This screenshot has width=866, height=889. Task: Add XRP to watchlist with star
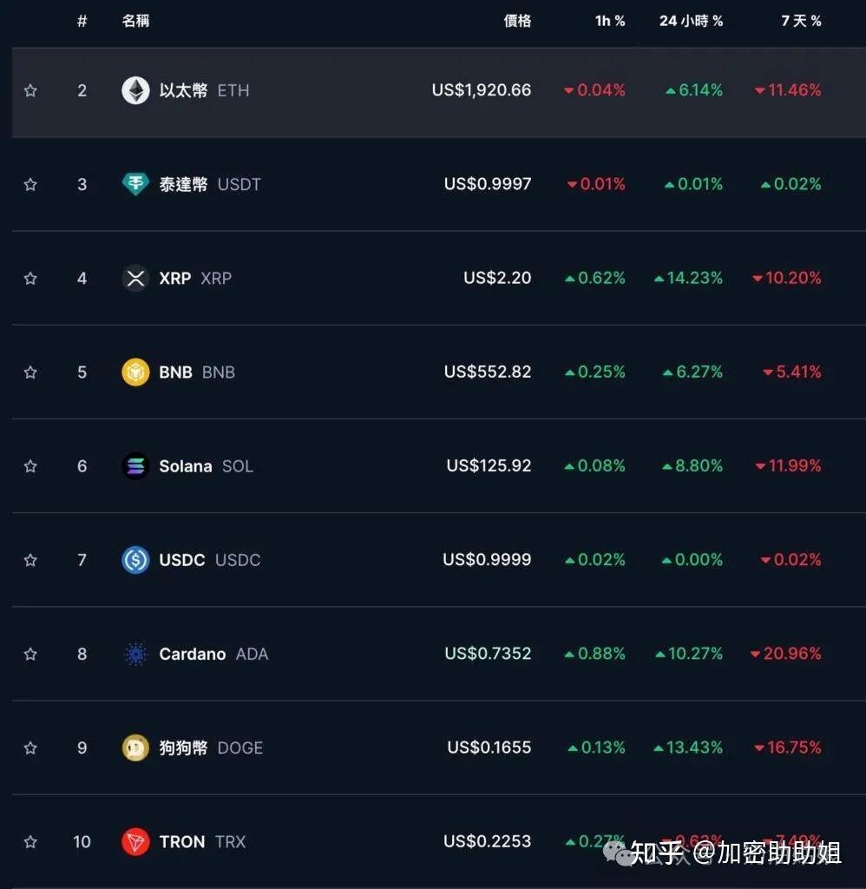click(30, 279)
